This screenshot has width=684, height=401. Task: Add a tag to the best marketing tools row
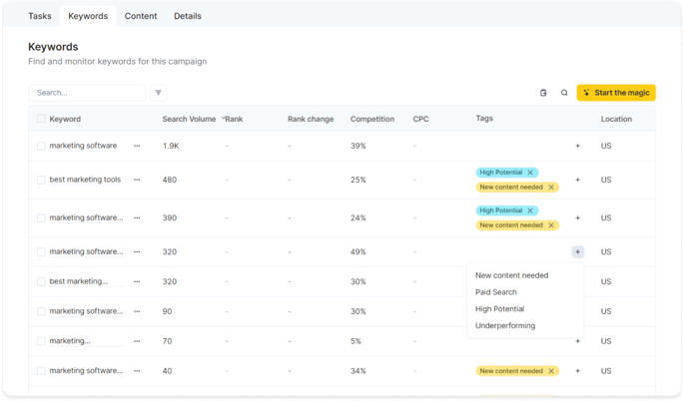click(x=577, y=180)
